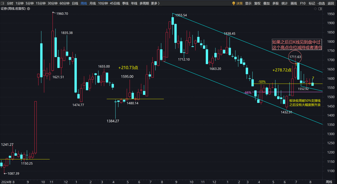Click the 1474.77 price label

[78, 105]
